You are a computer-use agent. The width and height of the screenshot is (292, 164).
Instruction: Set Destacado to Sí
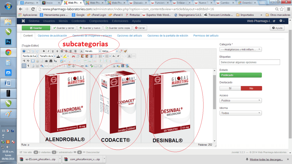(230, 88)
